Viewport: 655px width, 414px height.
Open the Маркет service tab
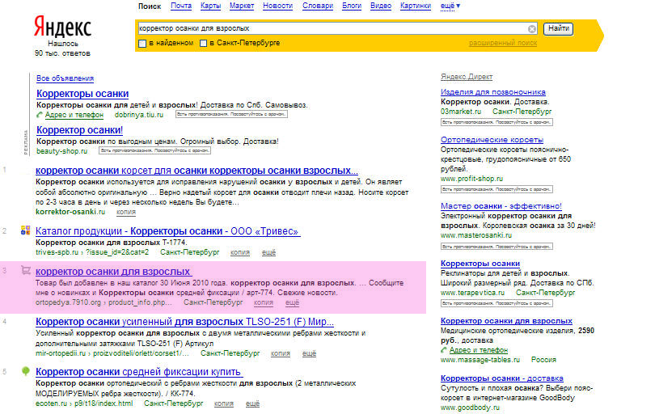[242, 6]
